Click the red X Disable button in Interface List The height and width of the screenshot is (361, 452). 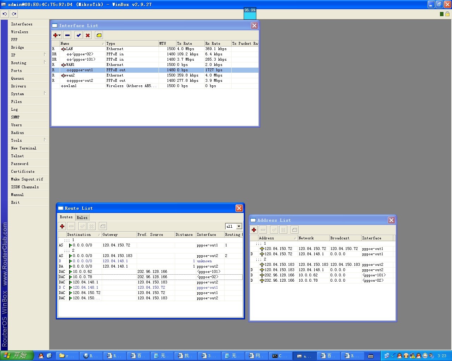pos(88,35)
